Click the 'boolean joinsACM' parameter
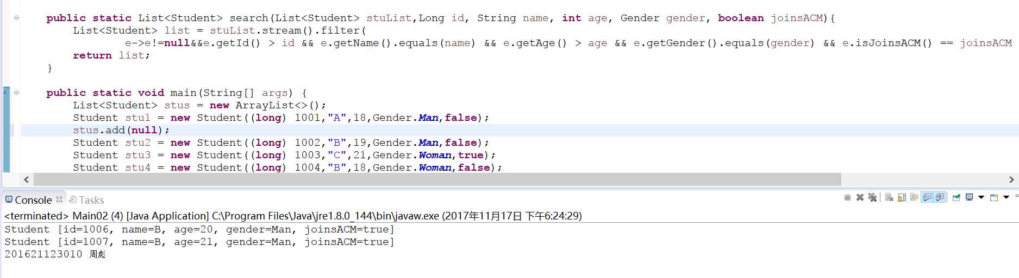This screenshot has width=1019, height=278. [x=771, y=18]
